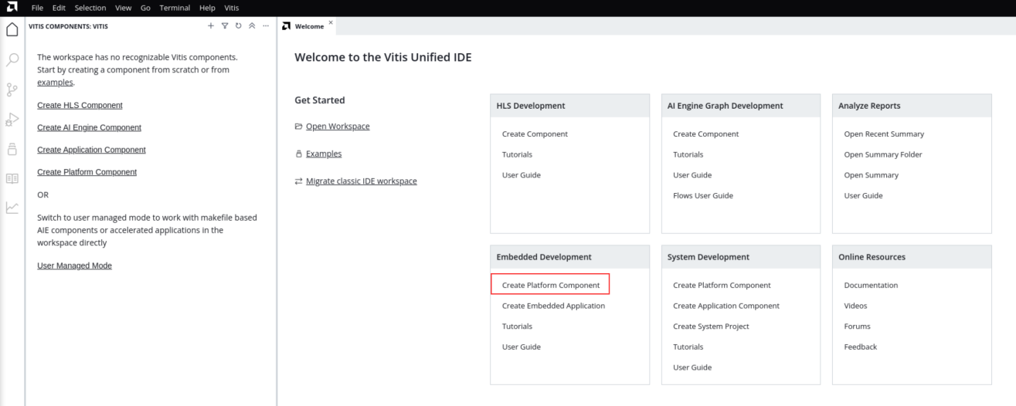The height and width of the screenshot is (406, 1016).
Task: Open the Search view in activity bar
Action: tap(12, 59)
